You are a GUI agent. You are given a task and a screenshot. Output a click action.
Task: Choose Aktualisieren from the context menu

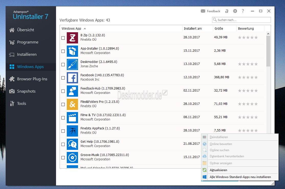(240, 170)
